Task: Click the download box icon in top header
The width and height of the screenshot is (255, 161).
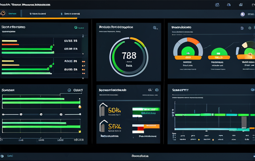Action: point(241,5)
